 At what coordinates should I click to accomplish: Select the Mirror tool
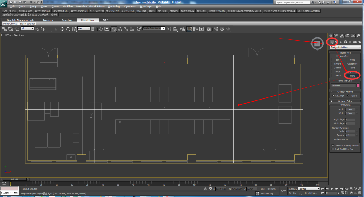click(x=169, y=29)
